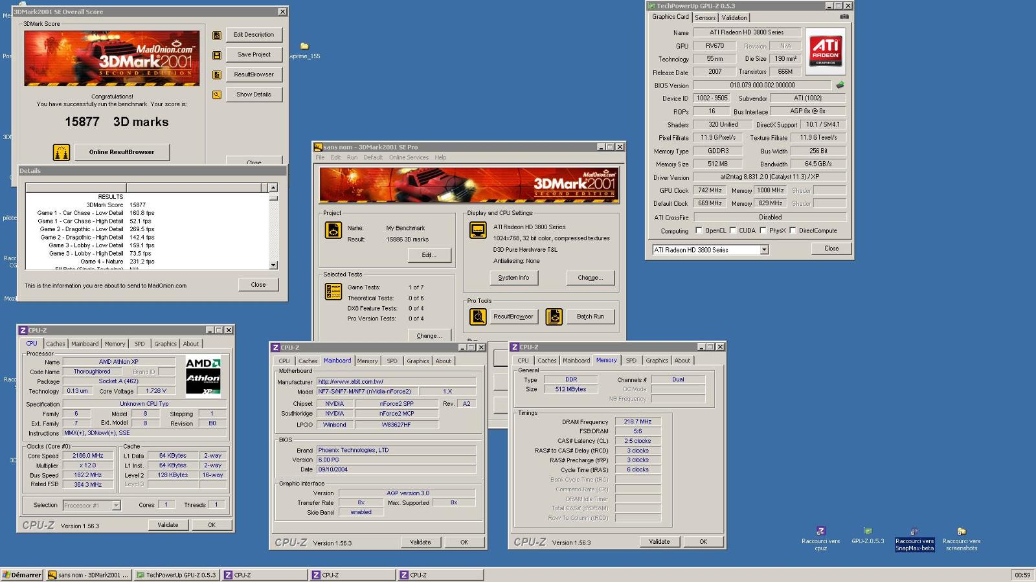The width and height of the screenshot is (1036, 582).
Task: Click the ATI Radeon logo in GPU-Z
Action: [x=826, y=51]
